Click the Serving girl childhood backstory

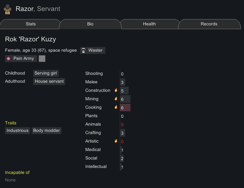tap(46, 73)
